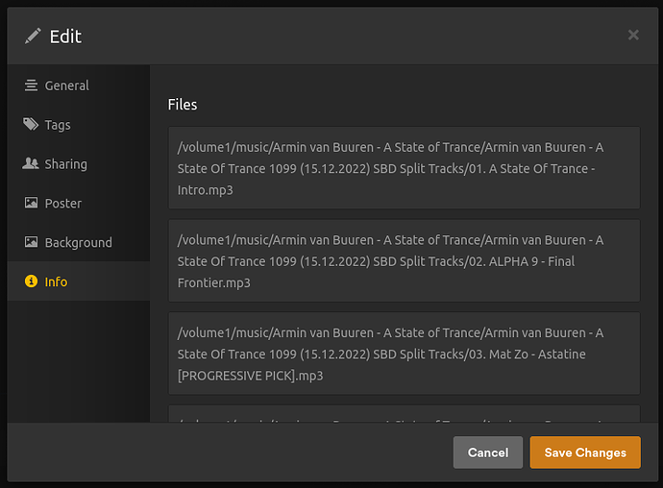Click the yellow Info circle icon

pyautogui.click(x=31, y=282)
